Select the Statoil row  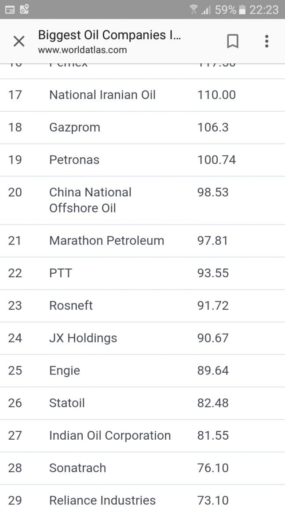pos(142,403)
